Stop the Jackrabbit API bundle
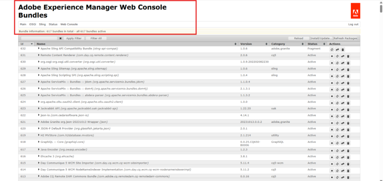Viewport: 383px width, 181px height. point(332,110)
